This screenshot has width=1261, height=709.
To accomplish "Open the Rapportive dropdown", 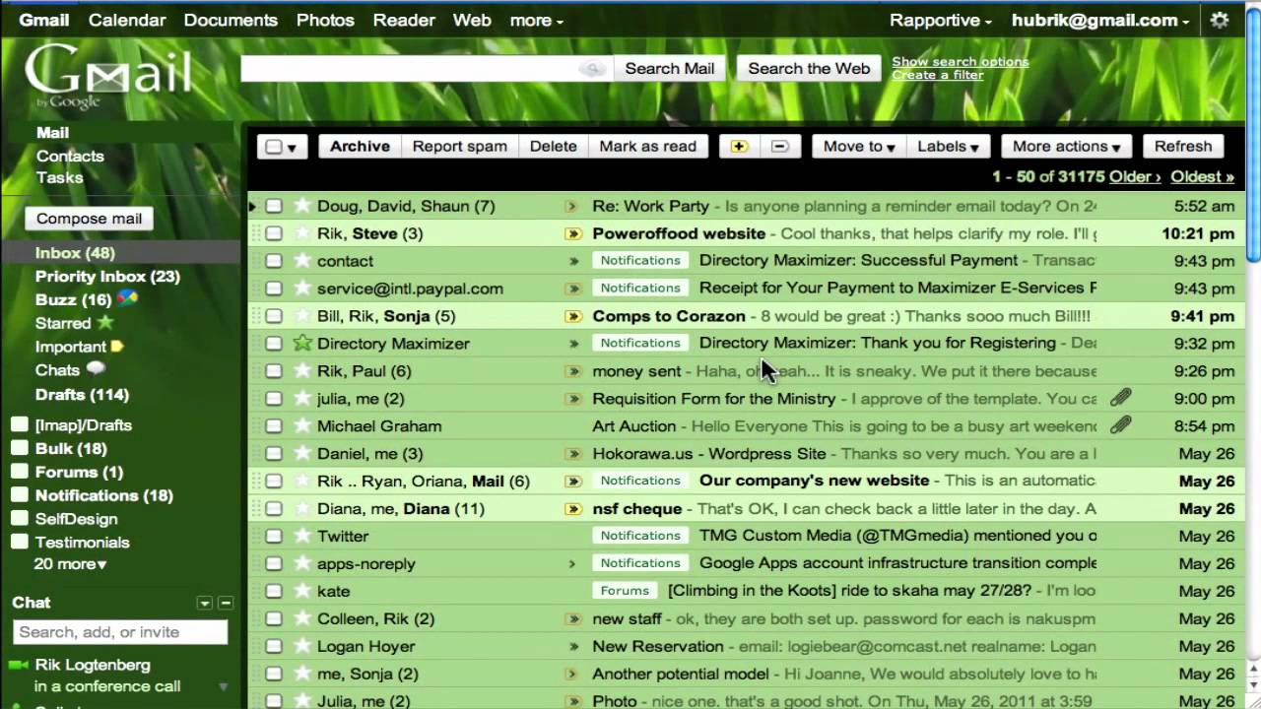I will coord(940,20).
